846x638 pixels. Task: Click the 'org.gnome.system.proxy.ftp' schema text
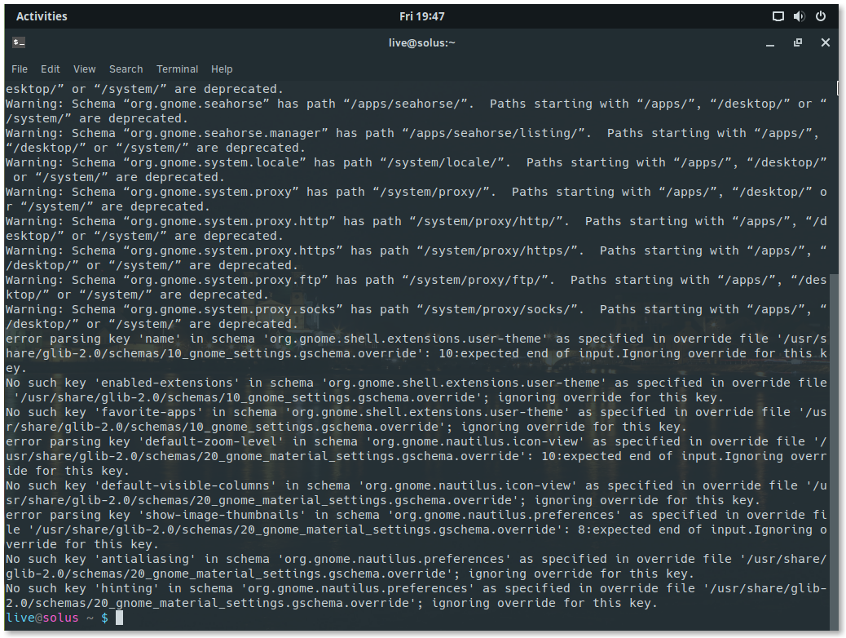click(x=226, y=280)
